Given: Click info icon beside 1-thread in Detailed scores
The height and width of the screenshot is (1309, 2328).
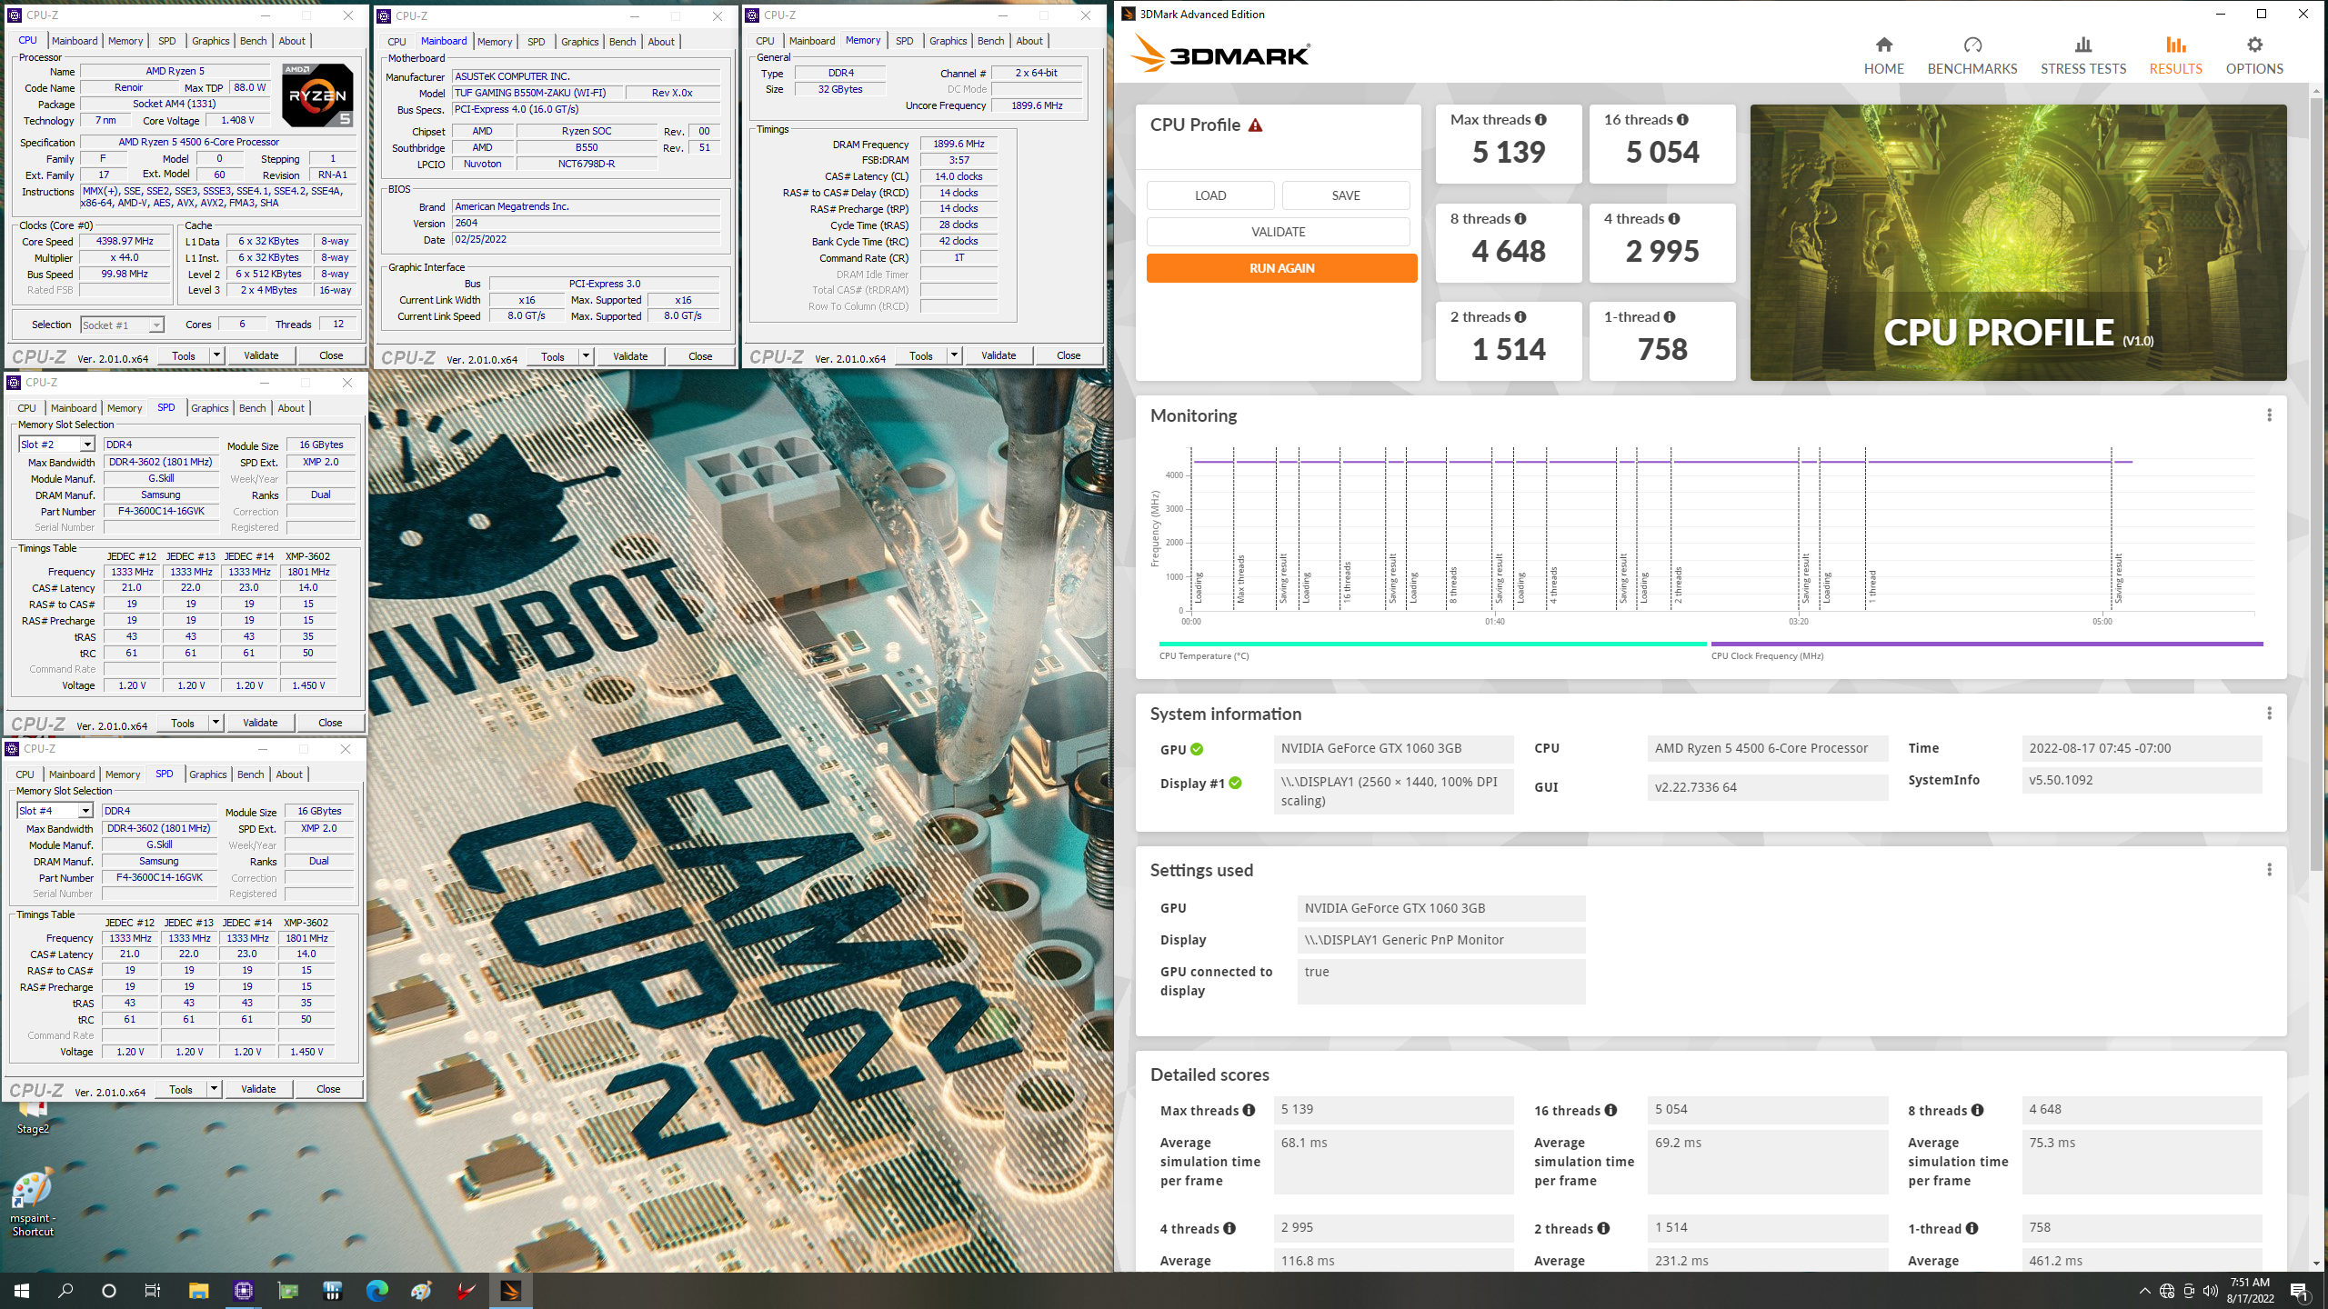Looking at the screenshot, I should (1972, 1229).
